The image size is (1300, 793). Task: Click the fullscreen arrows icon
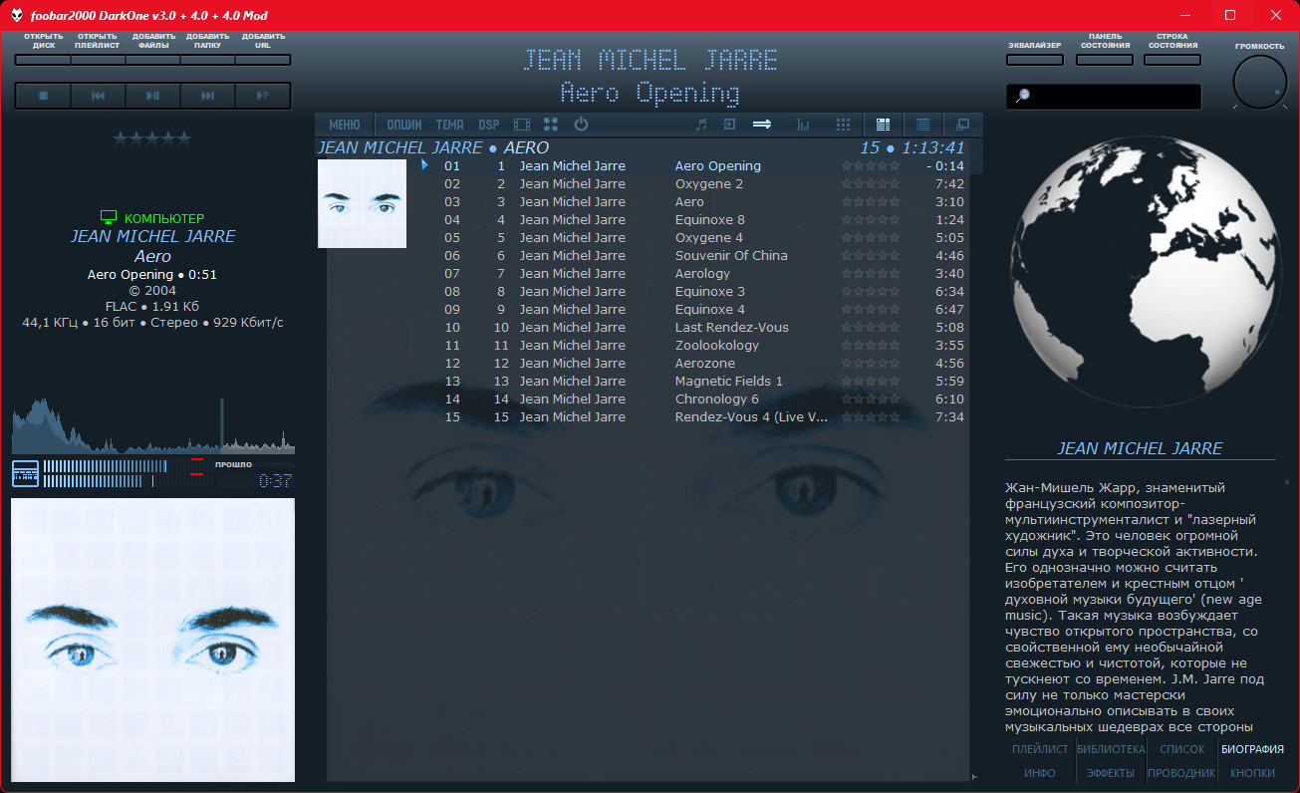click(x=551, y=125)
